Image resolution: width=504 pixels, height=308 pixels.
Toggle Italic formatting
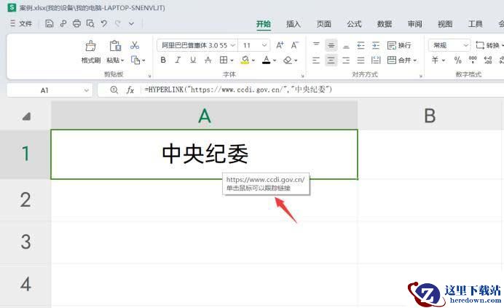(178, 60)
